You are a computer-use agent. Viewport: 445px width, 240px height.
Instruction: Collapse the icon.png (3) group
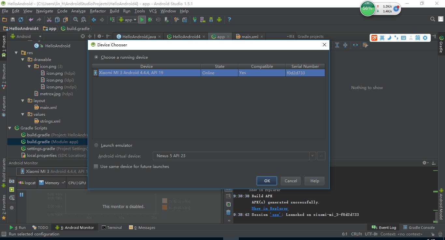click(29, 66)
